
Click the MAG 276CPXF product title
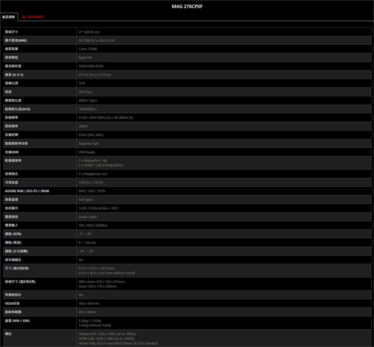pyautogui.click(x=187, y=7)
